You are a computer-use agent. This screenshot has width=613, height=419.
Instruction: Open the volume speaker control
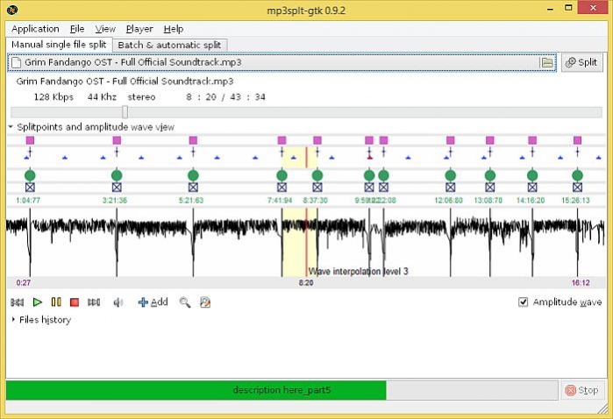point(118,302)
